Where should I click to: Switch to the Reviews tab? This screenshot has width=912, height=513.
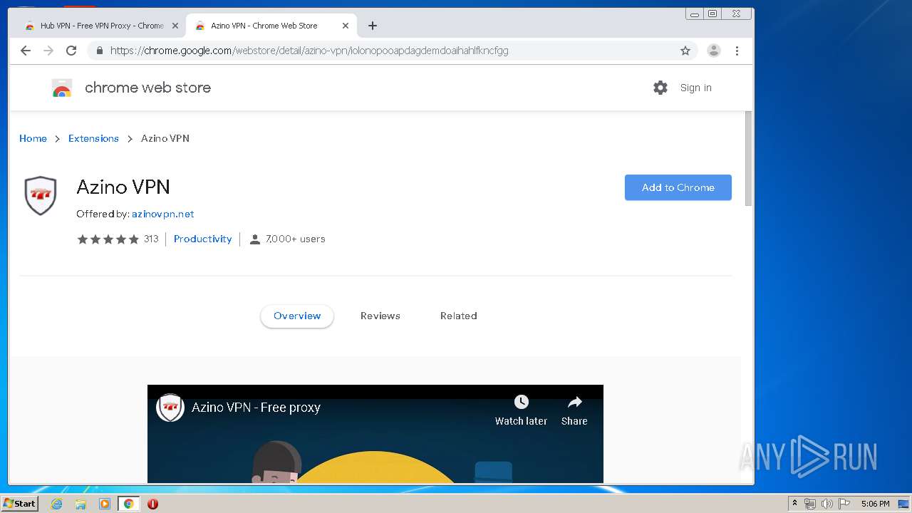380,316
